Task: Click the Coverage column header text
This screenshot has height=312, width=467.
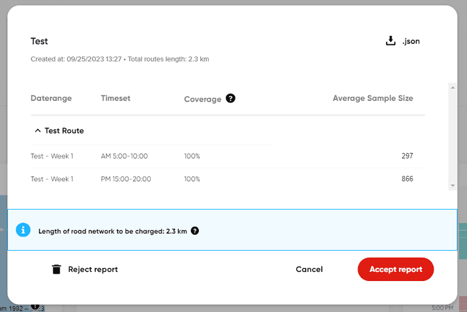Action: tap(202, 99)
